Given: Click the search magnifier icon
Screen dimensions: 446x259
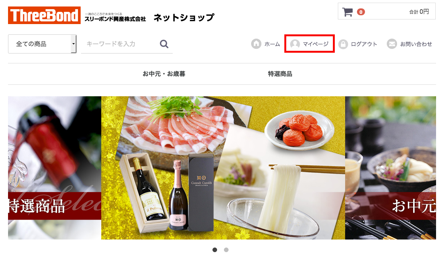Looking at the screenshot, I should tap(164, 44).
